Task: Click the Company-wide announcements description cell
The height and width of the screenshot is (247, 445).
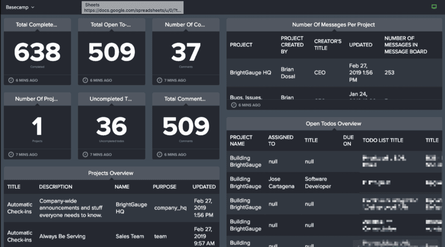Action: click(71, 208)
